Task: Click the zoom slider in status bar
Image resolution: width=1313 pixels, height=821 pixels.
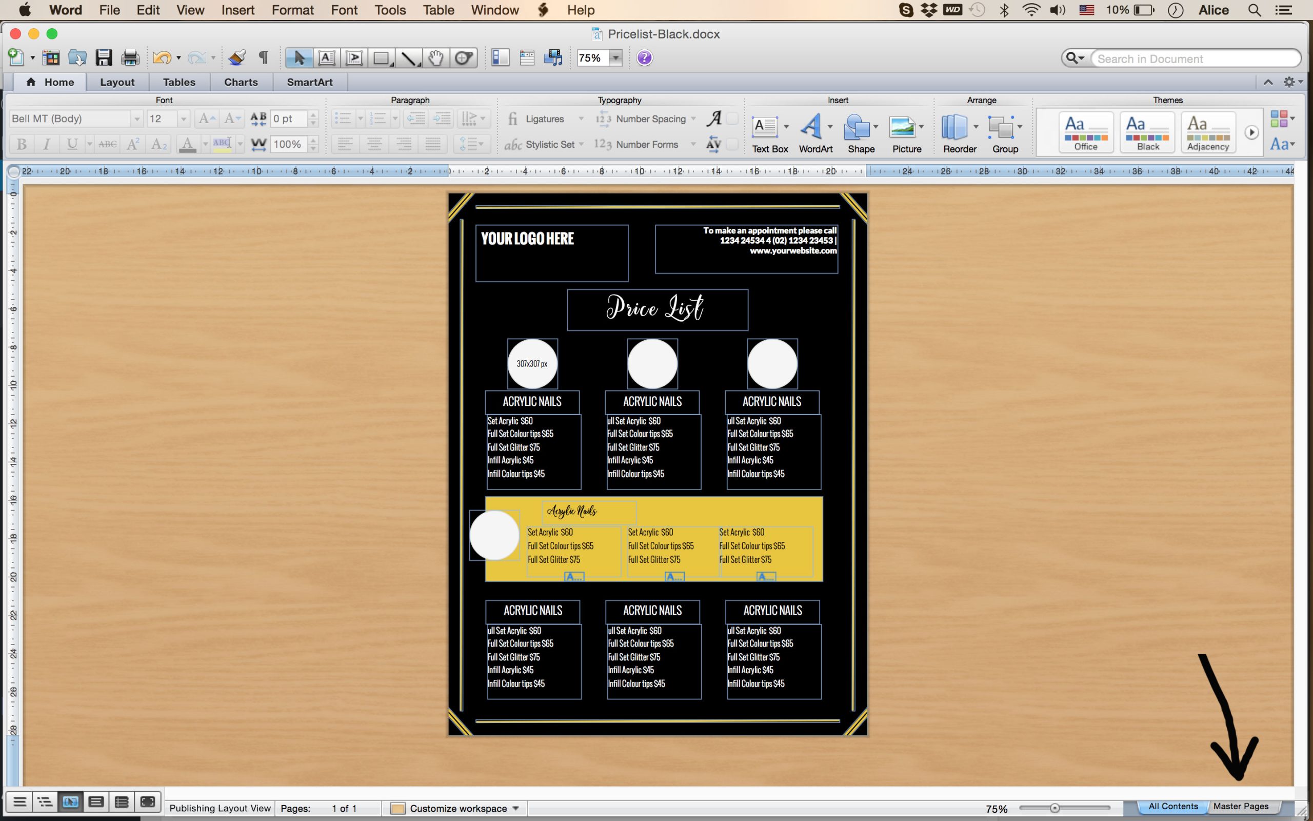Action: (x=1054, y=808)
